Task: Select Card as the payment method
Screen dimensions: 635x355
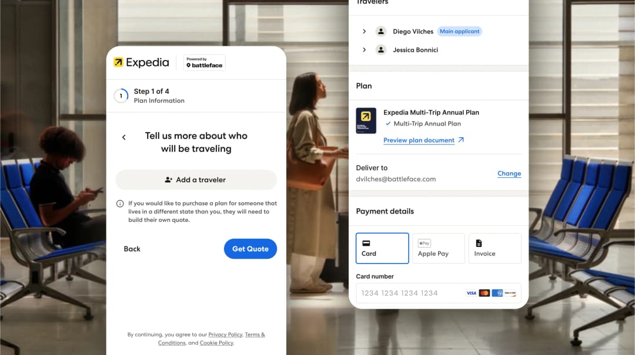Action: (x=382, y=248)
